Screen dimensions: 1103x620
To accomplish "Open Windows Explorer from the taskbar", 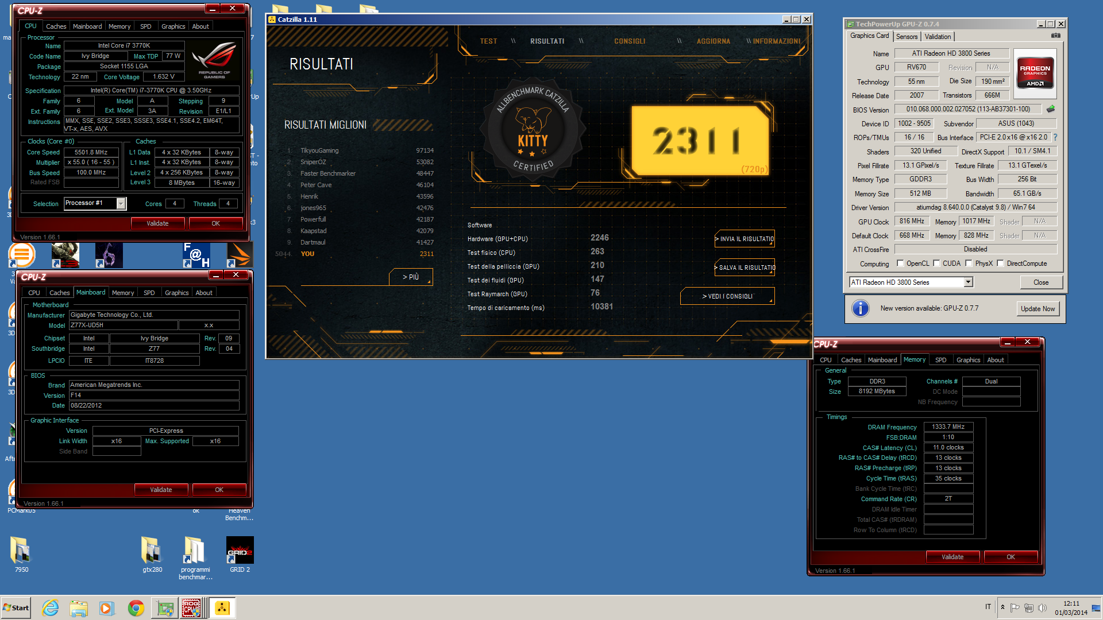I will point(79,608).
